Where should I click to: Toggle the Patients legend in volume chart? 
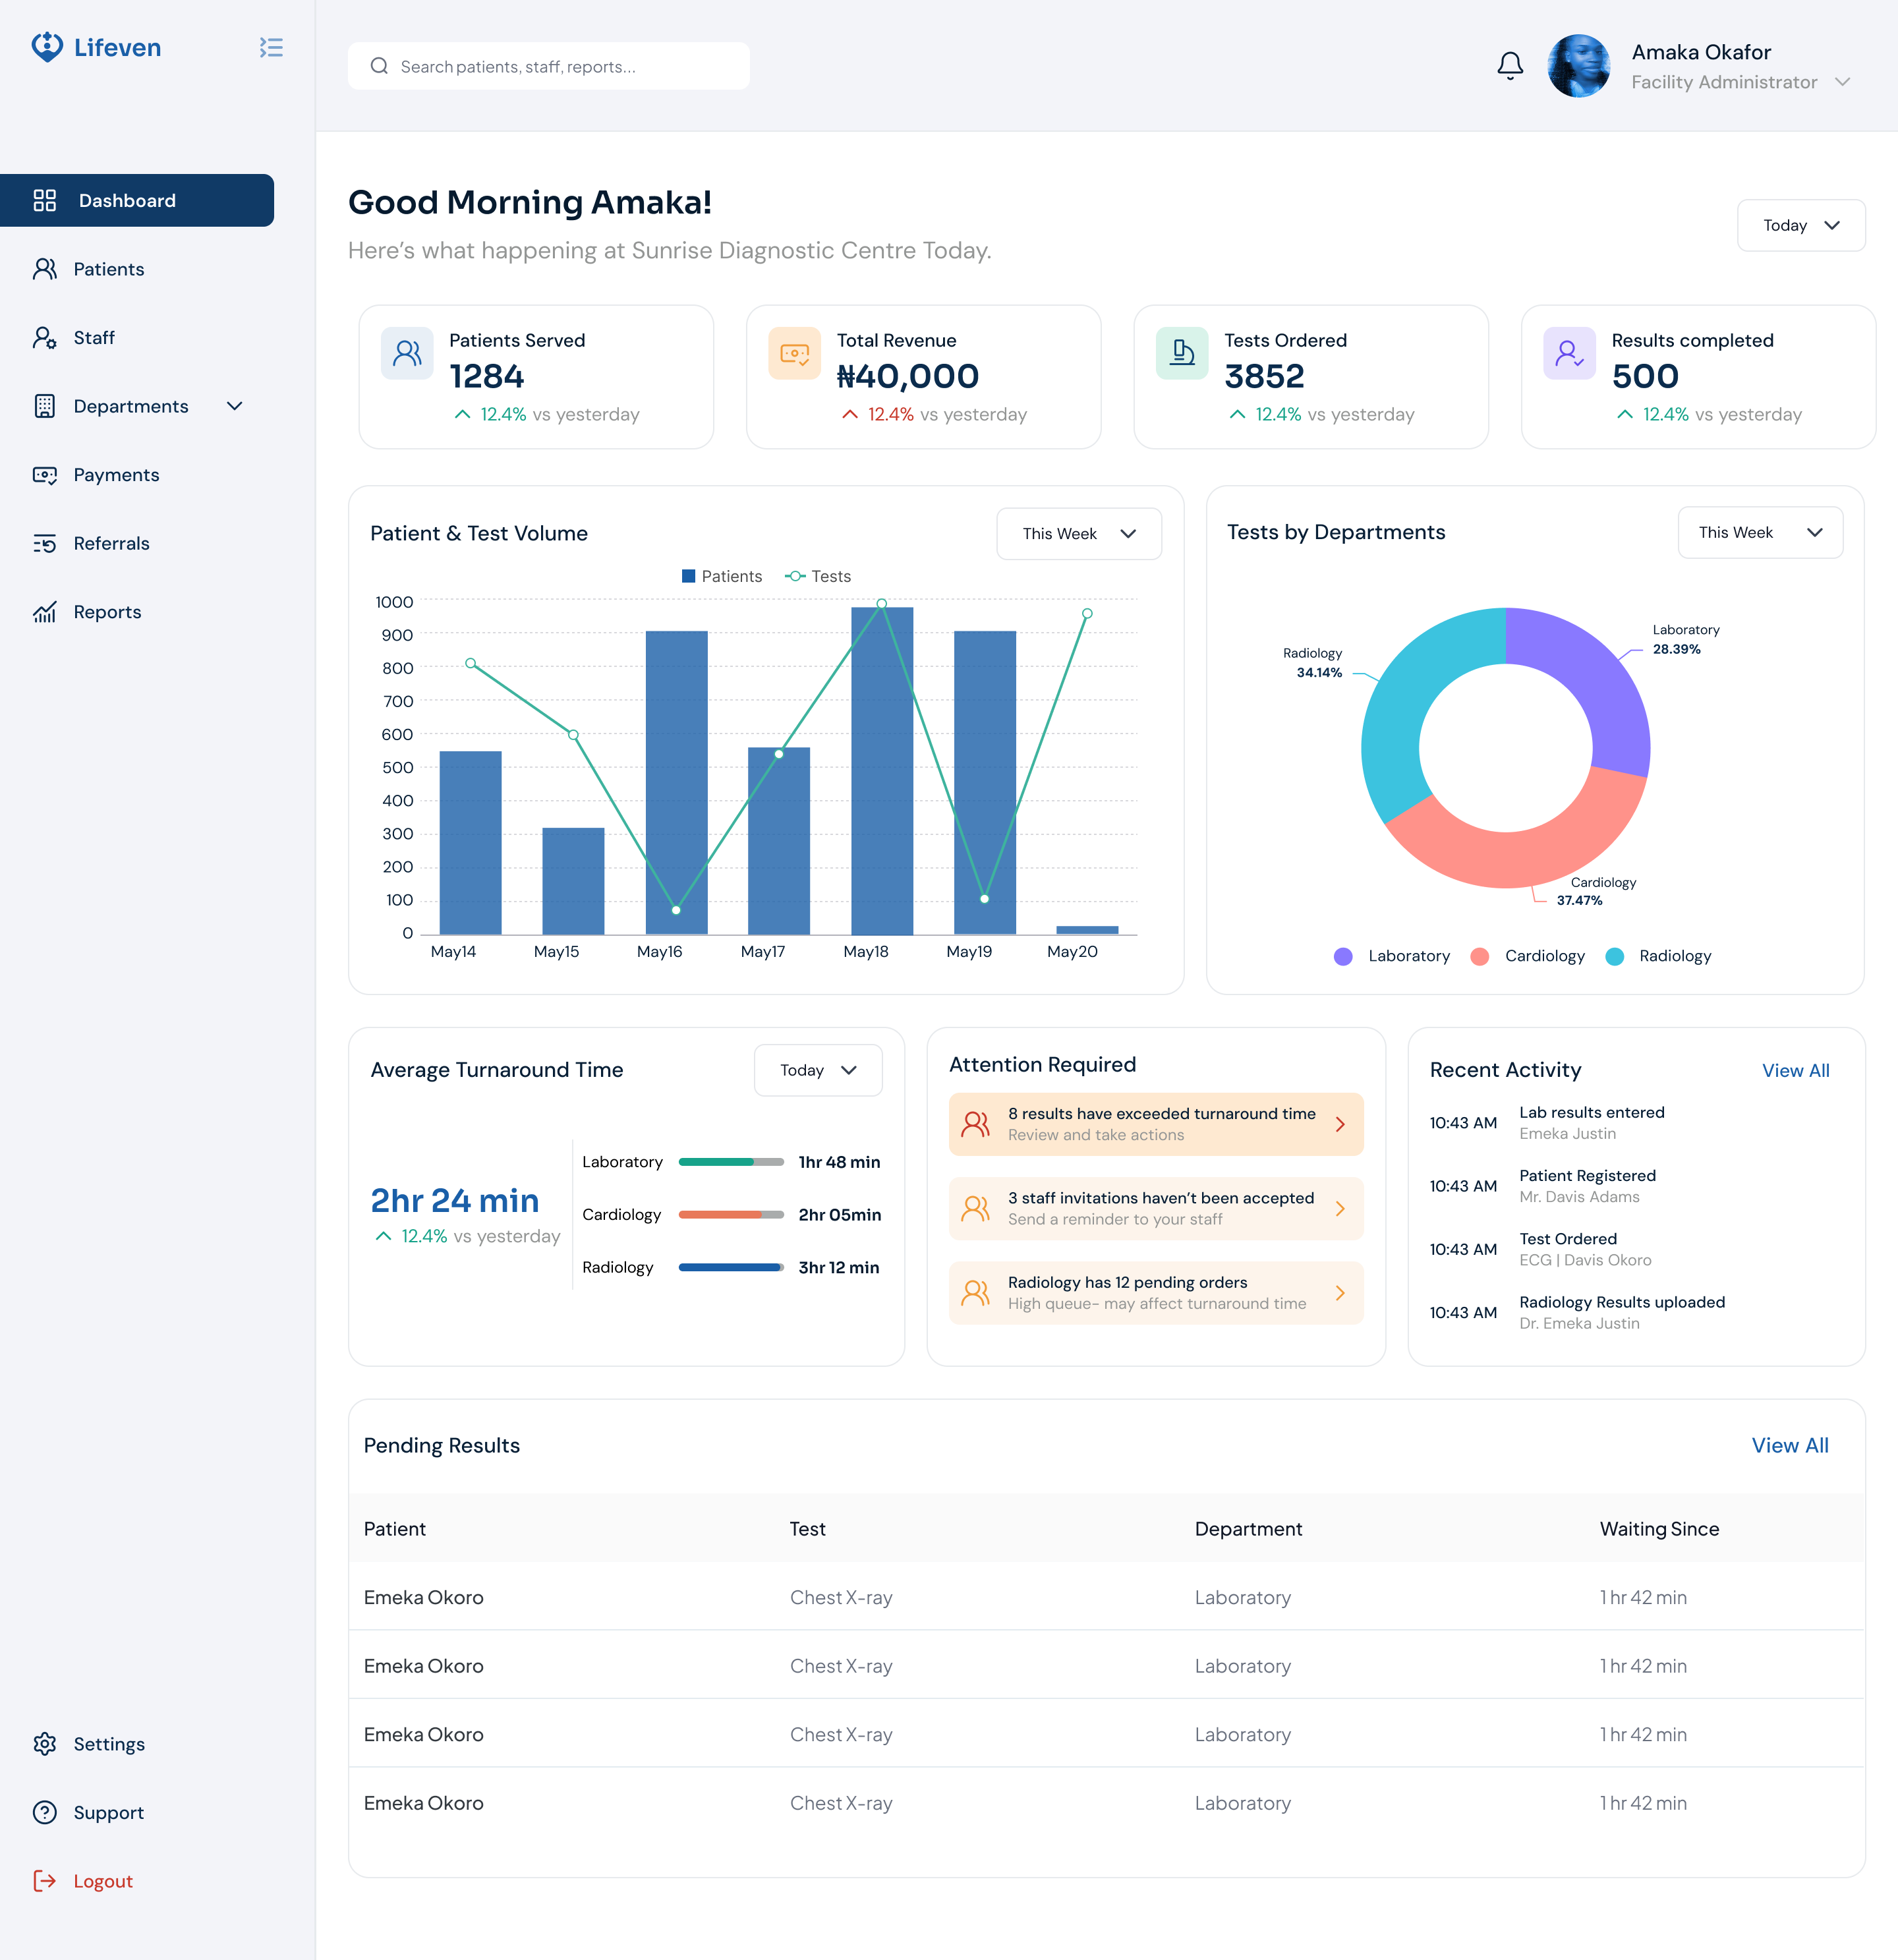point(722,576)
